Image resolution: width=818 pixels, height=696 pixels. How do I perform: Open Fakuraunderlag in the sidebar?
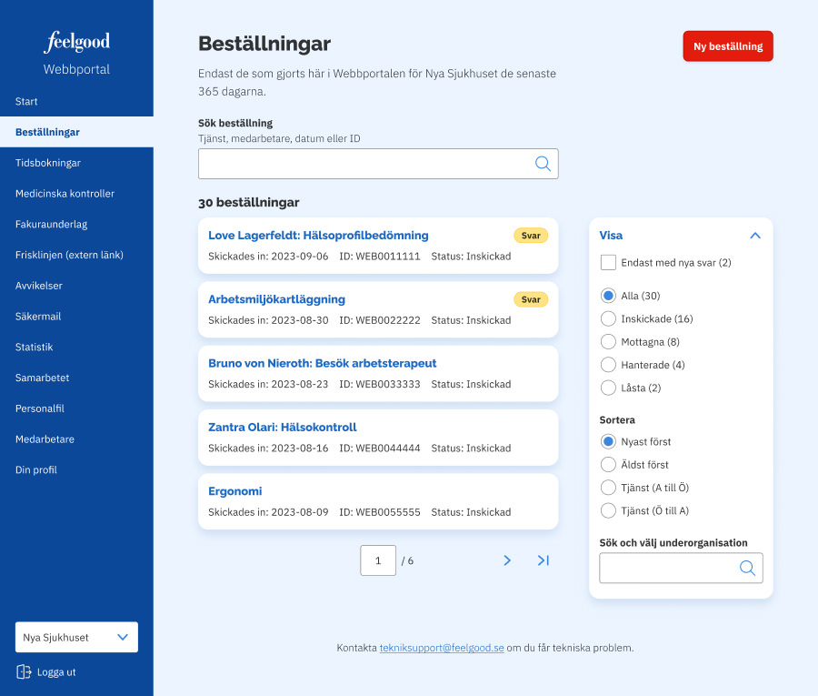click(x=76, y=224)
